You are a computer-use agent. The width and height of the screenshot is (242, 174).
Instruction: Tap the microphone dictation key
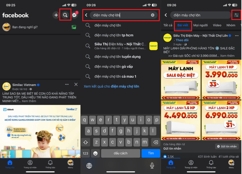[x=152, y=166]
